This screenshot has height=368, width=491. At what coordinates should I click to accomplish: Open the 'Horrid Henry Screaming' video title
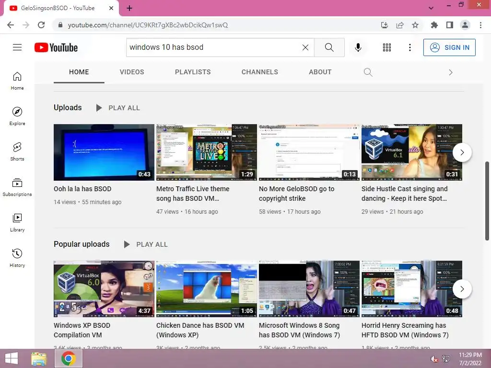pyautogui.click(x=405, y=330)
